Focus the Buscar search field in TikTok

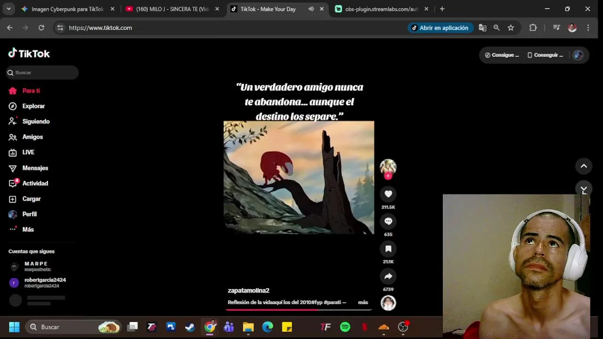point(42,73)
